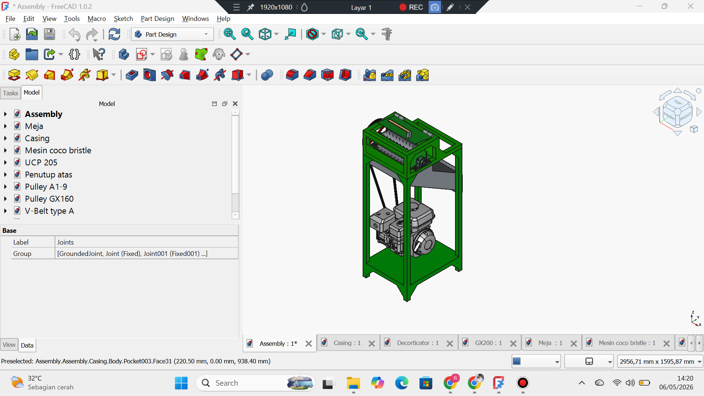The image size is (704, 396).
Task: Expand the Mesin coco bristle item
Action: point(5,150)
